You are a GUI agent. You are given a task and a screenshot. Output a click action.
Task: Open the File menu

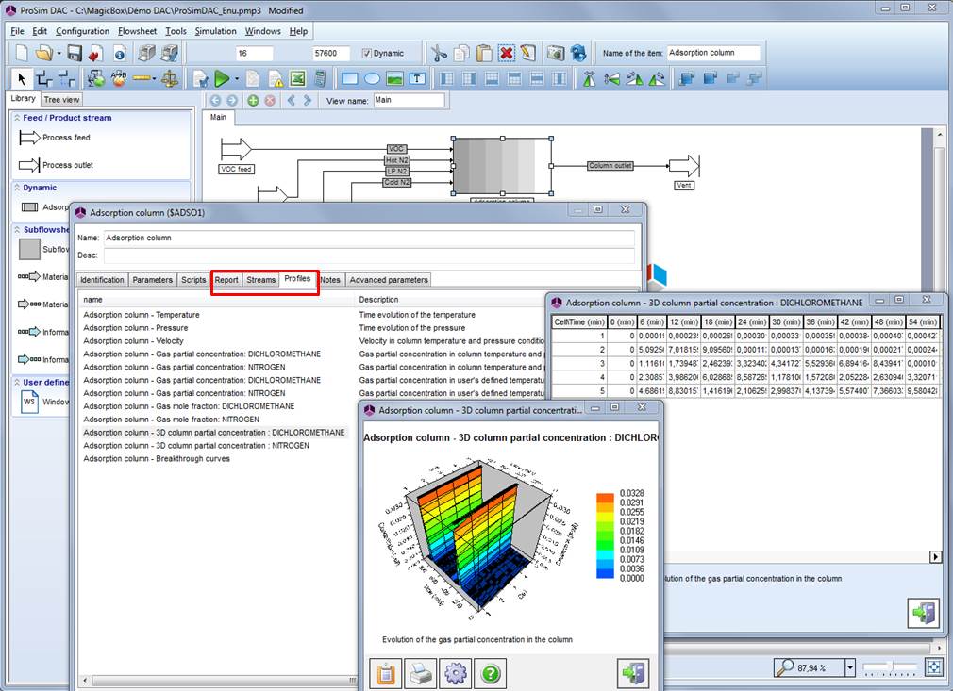[18, 31]
